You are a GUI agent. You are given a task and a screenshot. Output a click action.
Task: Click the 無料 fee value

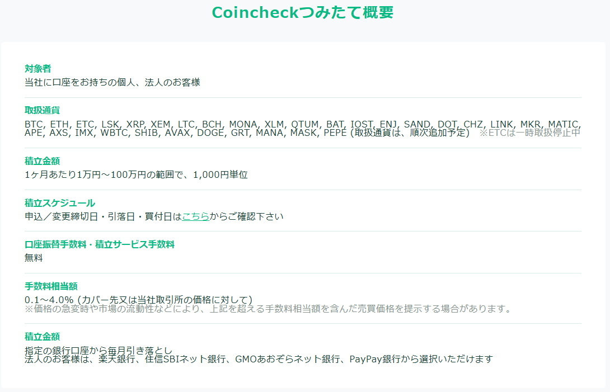click(x=34, y=258)
